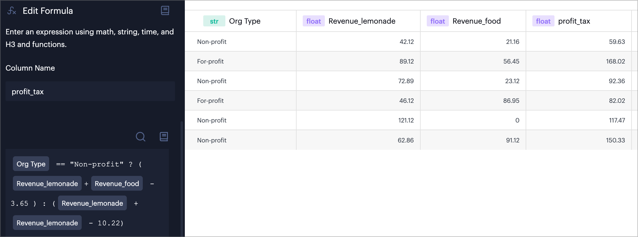Viewport: 638px width, 237px height.
Task: Click the Edit Formula panel vertical scrollbar
Action: [181, 179]
